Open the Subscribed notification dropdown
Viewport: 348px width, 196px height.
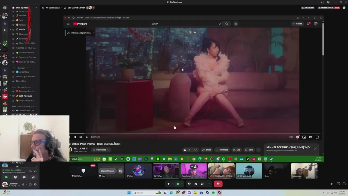(x=101, y=150)
